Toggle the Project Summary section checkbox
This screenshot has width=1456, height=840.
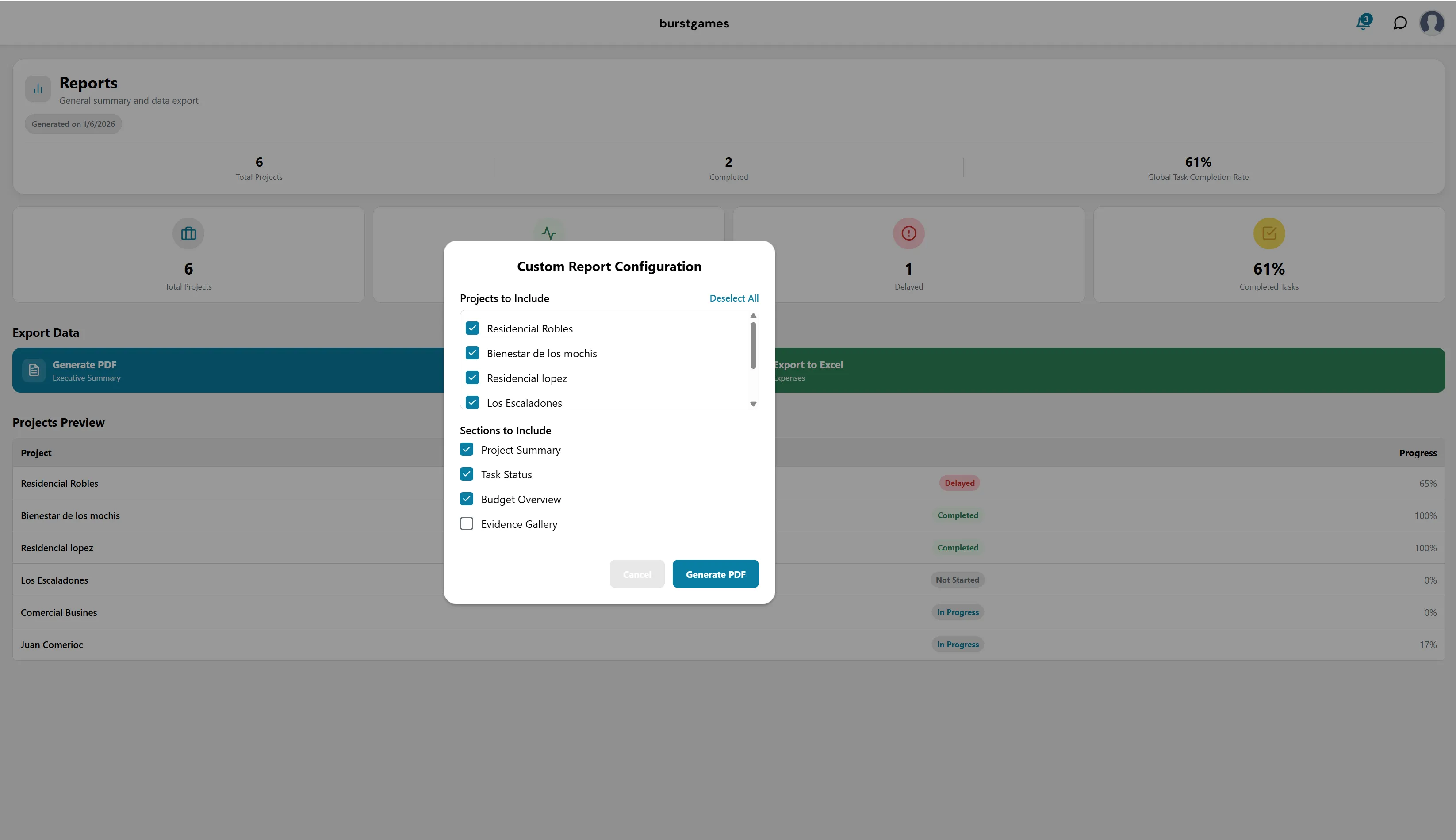(x=466, y=450)
